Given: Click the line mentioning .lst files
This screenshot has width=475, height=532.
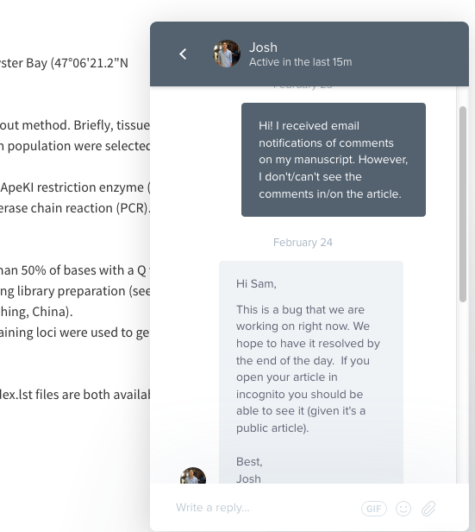Looking at the screenshot, I should pos(75,394).
